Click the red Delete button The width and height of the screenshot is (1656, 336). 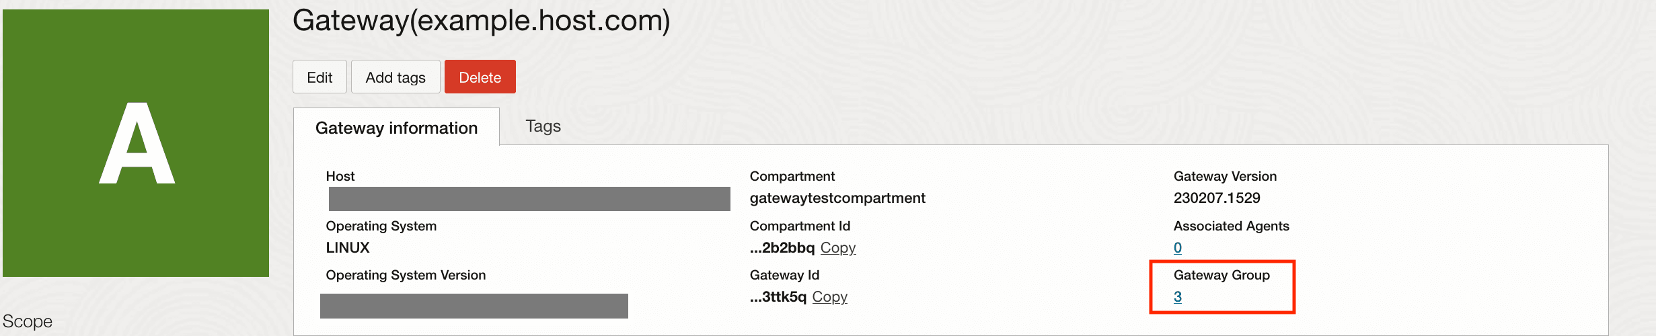[x=480, y=77]
